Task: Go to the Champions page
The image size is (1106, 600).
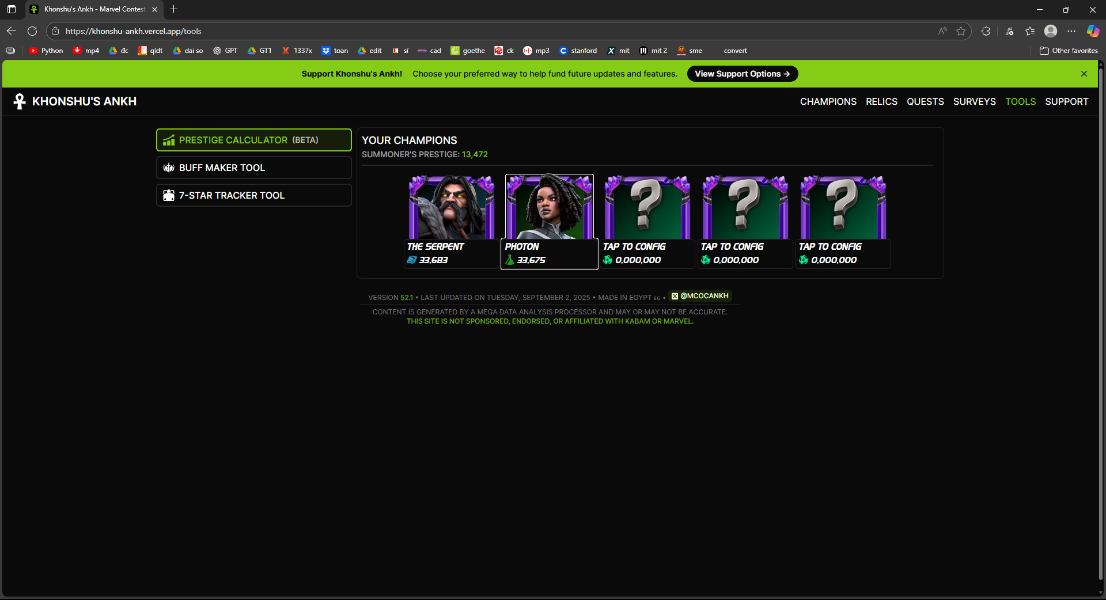Action: 828,101
